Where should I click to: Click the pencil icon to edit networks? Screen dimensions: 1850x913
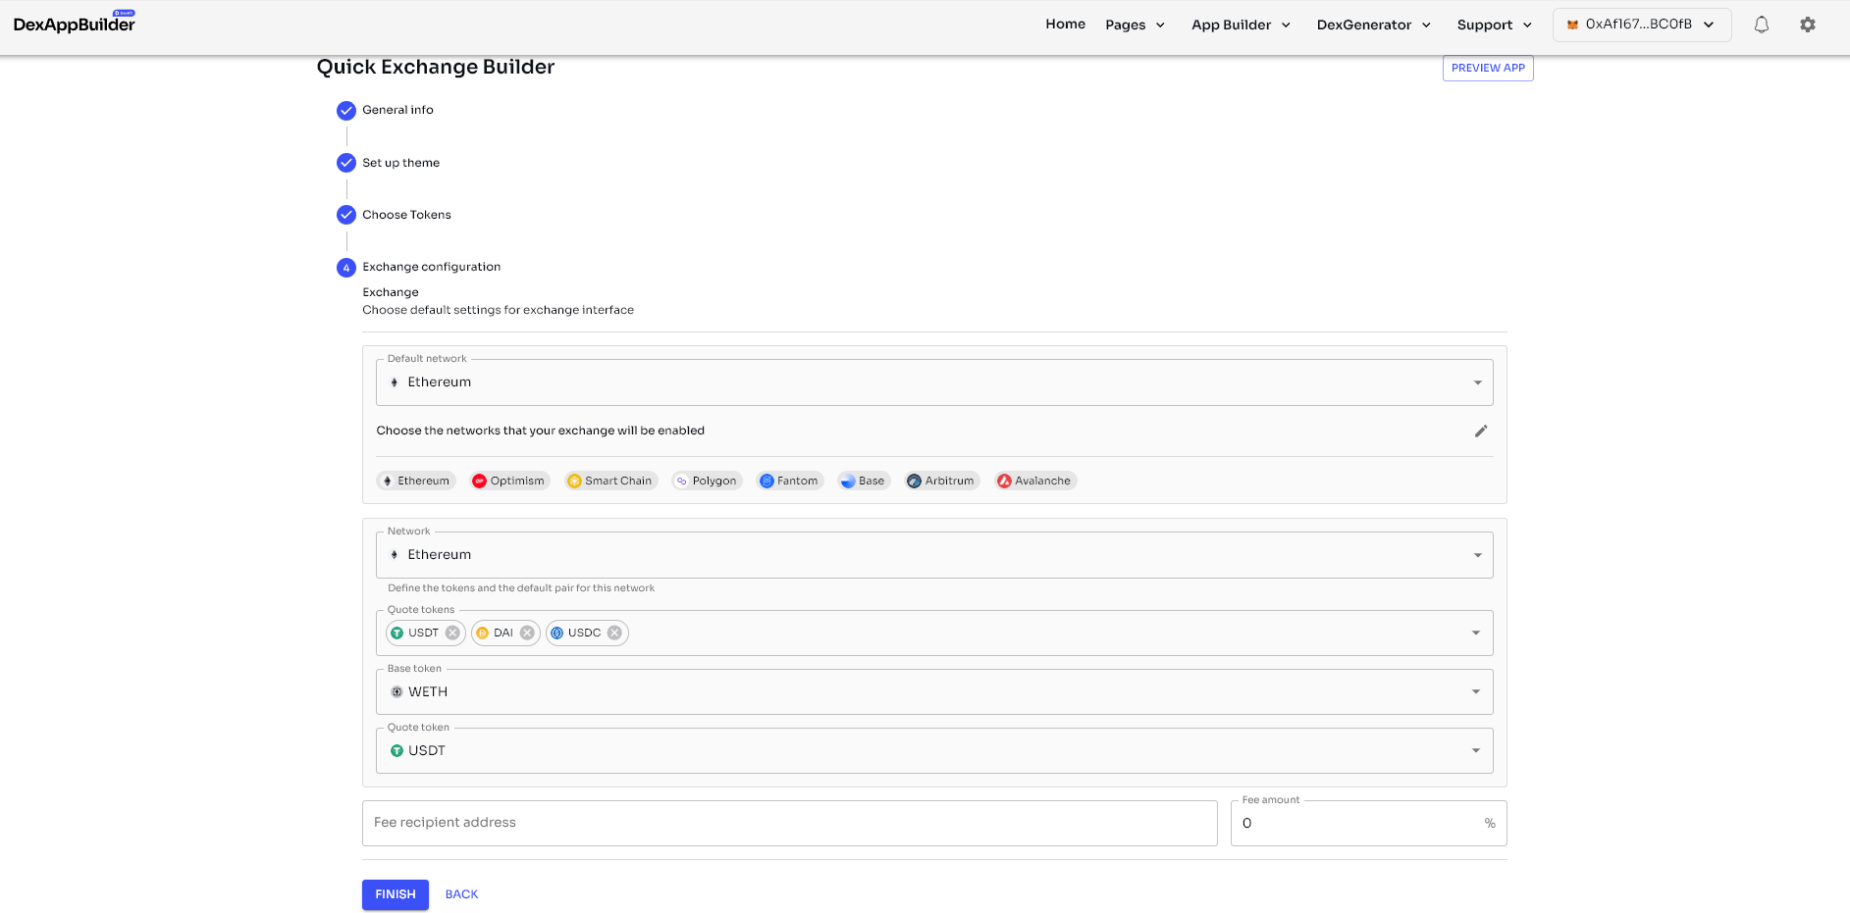(x=1481, y=431)
